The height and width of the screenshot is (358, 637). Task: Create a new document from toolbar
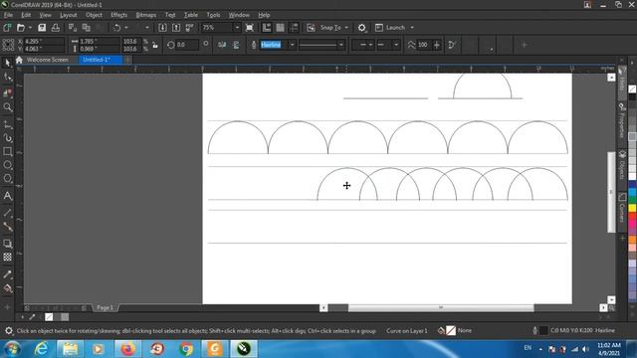pos(7,28)
